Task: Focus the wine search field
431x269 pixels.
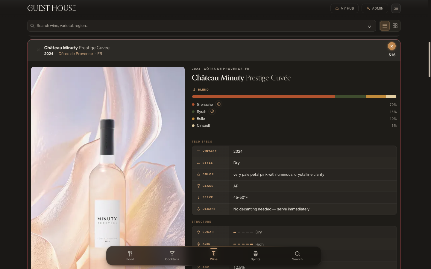Action: [201, 26]
